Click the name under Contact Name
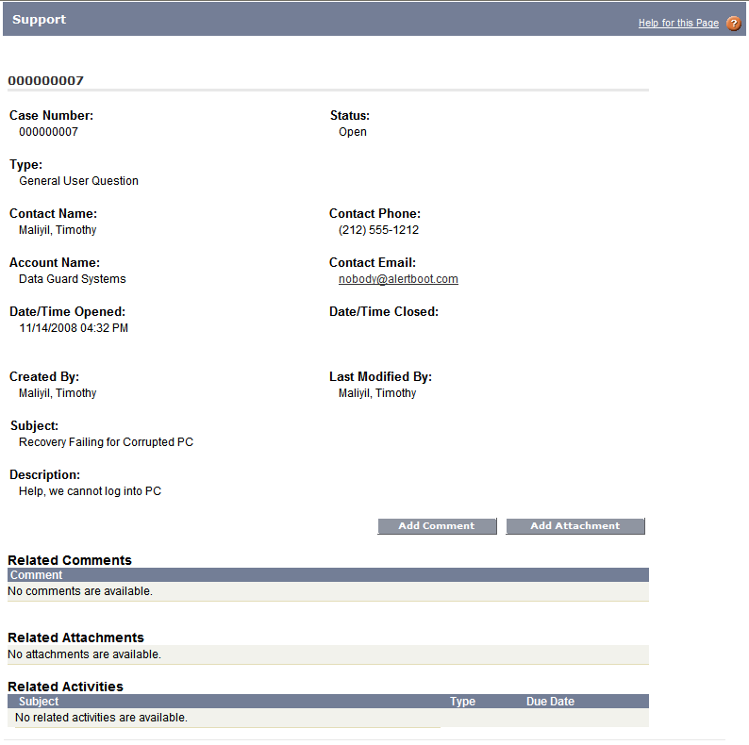749x745 pixels. (x=58, y=230)
